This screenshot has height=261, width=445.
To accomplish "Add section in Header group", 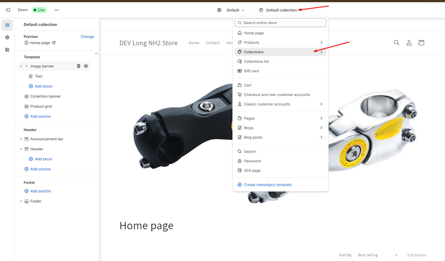I will [x=38, y=169].
